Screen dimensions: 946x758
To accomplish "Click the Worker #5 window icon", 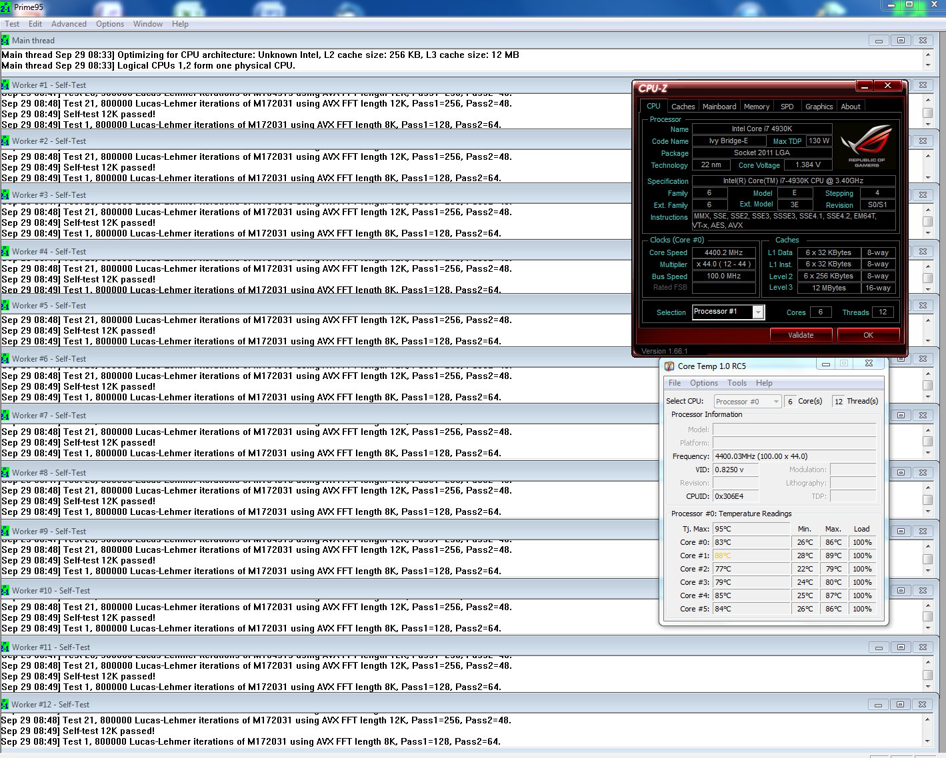I will coord(5,305).
